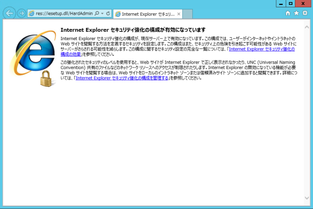Click the search magnifier in the address bar
This screenshot has width=313, height=209.
(97, 13)
